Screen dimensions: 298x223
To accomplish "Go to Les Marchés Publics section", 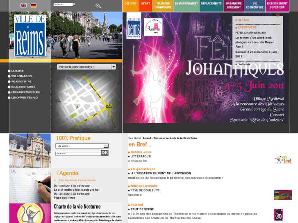I will (25, 92).
